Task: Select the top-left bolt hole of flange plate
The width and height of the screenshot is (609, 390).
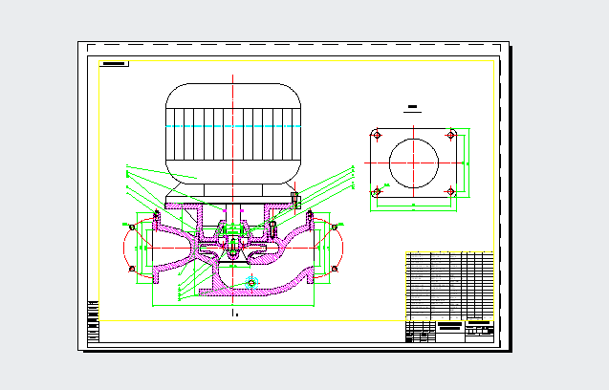Action: (x=377, y=135)
